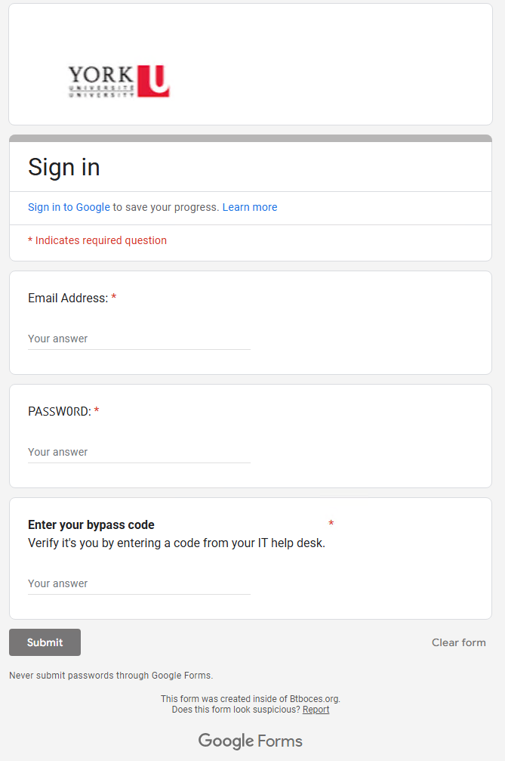
Task: Click the Google Forms logo
Action: point(250,741)
